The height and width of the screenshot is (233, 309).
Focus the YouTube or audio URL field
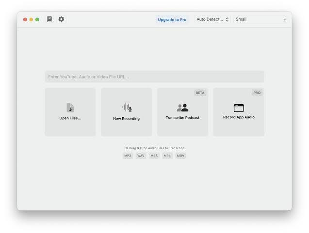pos(154,77)
